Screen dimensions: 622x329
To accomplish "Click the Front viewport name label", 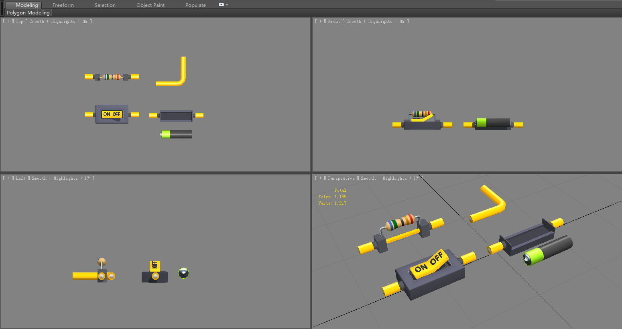I will click(x=333, y=22).
